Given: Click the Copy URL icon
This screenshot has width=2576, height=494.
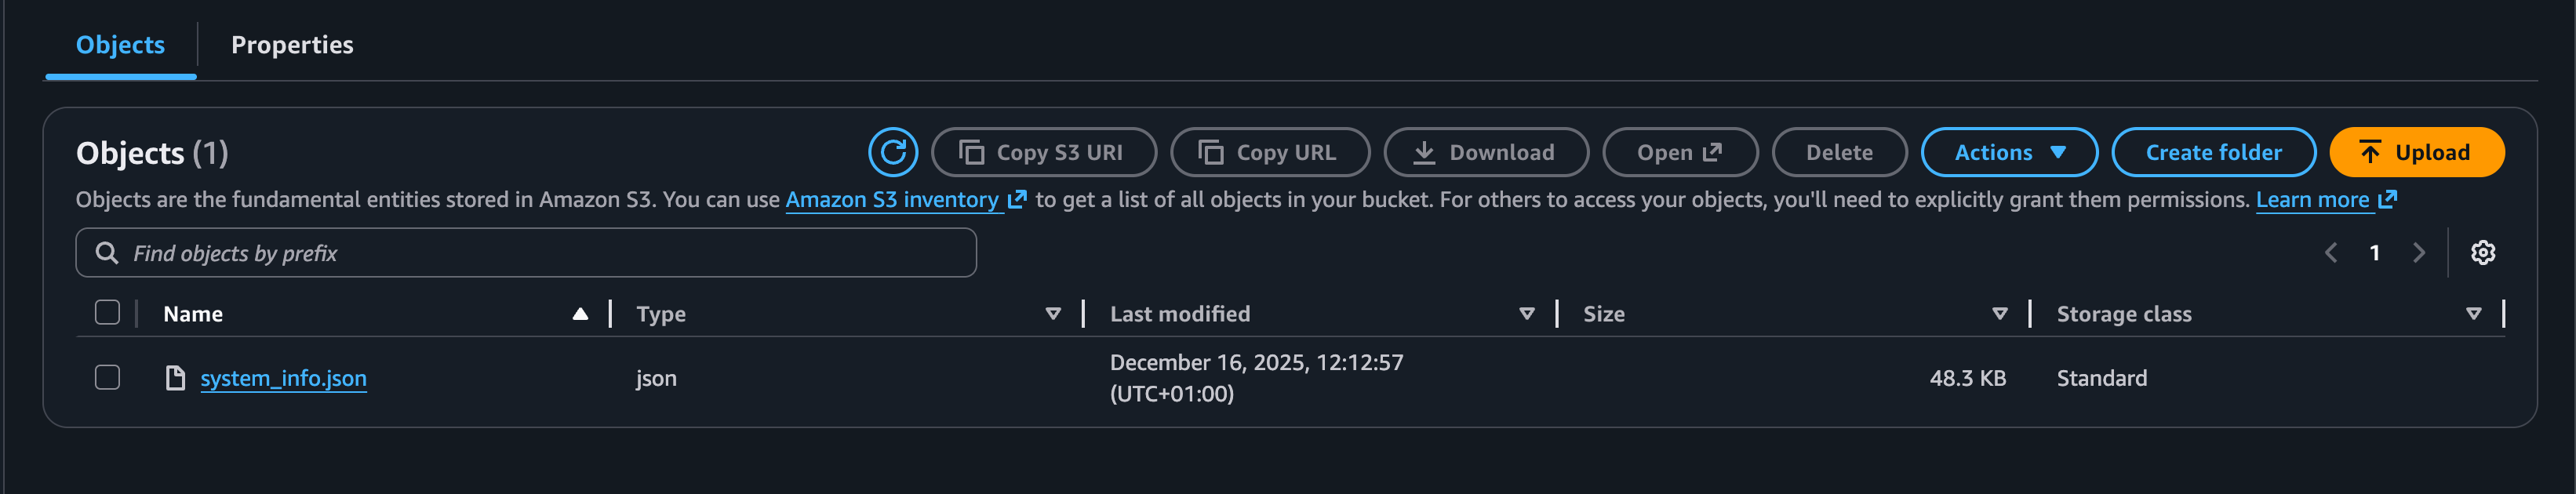Looking at the screenshot, I should pos(1213,152).
